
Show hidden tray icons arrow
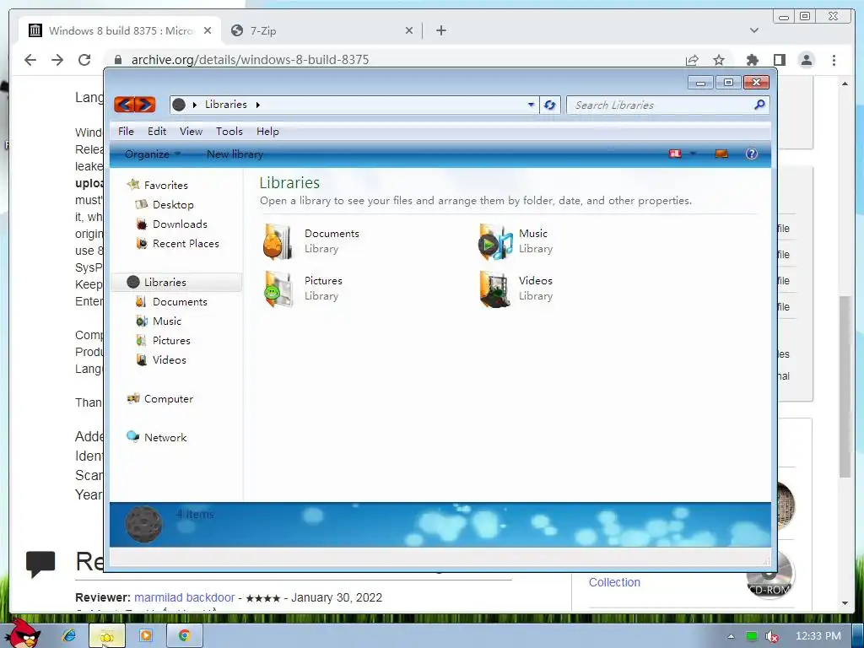point(732,636)
